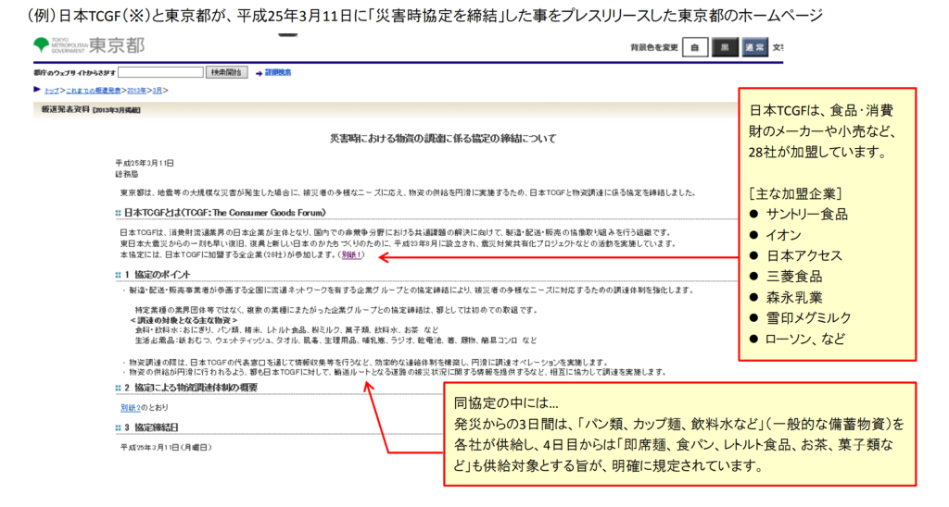
Task: Go to トップ in breadcrumb
Action: [52, 91]
